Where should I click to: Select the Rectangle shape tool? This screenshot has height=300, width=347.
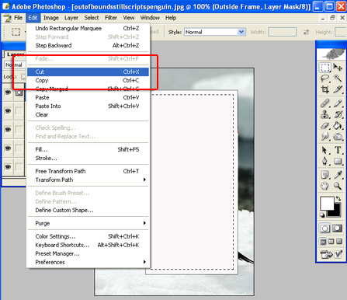tap(338, 161)
